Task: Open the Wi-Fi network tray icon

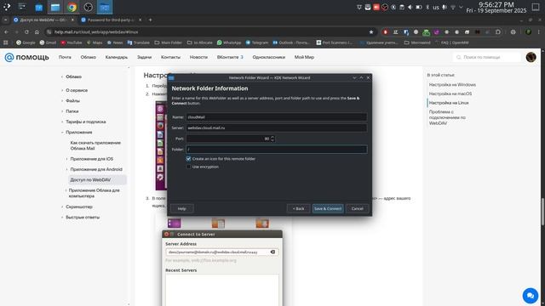Action: [453, 7]
